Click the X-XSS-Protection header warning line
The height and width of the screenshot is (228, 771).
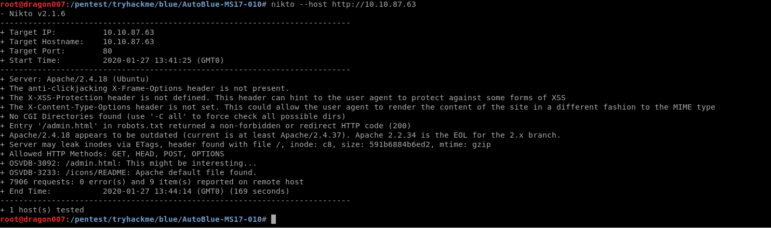283,98
